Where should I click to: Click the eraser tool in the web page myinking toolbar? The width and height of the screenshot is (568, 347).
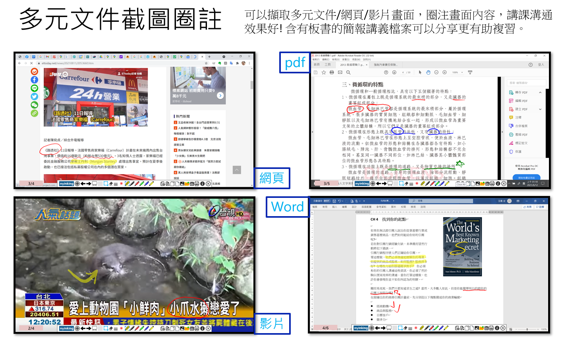tap(111, 184)
